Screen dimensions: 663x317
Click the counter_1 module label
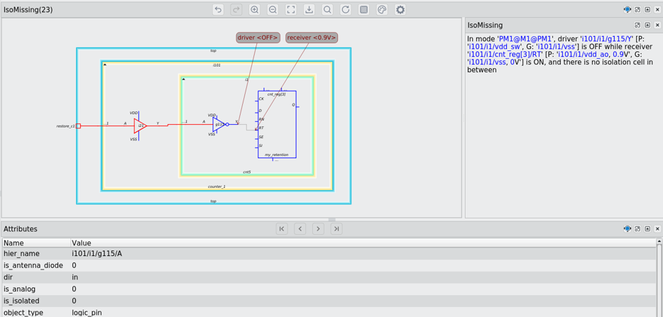pos(217,187)
